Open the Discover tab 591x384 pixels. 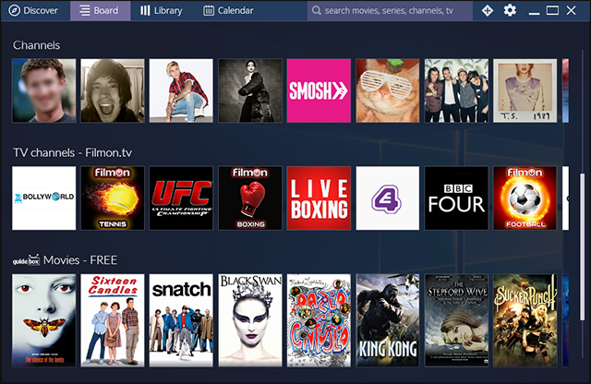(x=33, y=10)
